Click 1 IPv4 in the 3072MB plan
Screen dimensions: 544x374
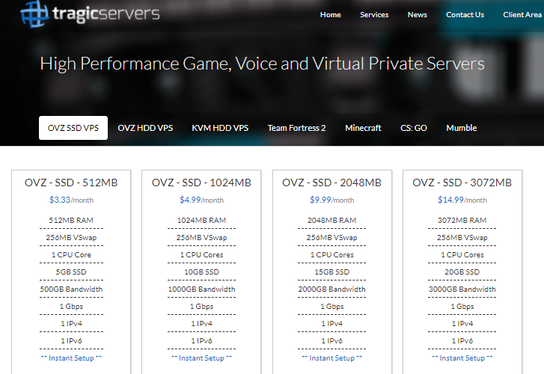click(462, 324)
